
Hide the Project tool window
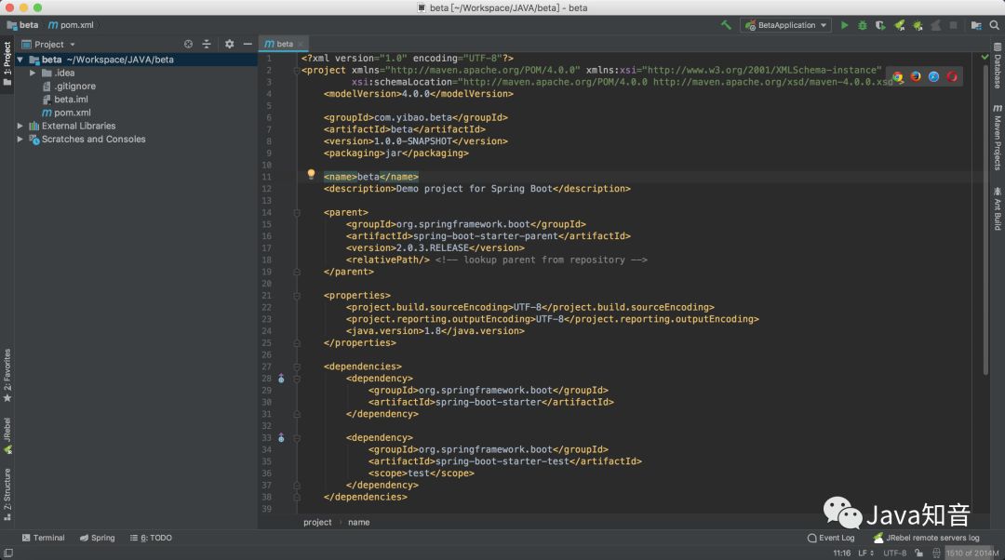click(248, 45)
